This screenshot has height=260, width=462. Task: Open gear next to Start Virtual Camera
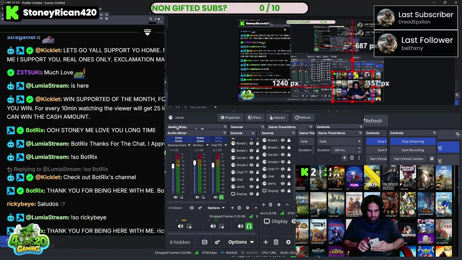point(432,159)
